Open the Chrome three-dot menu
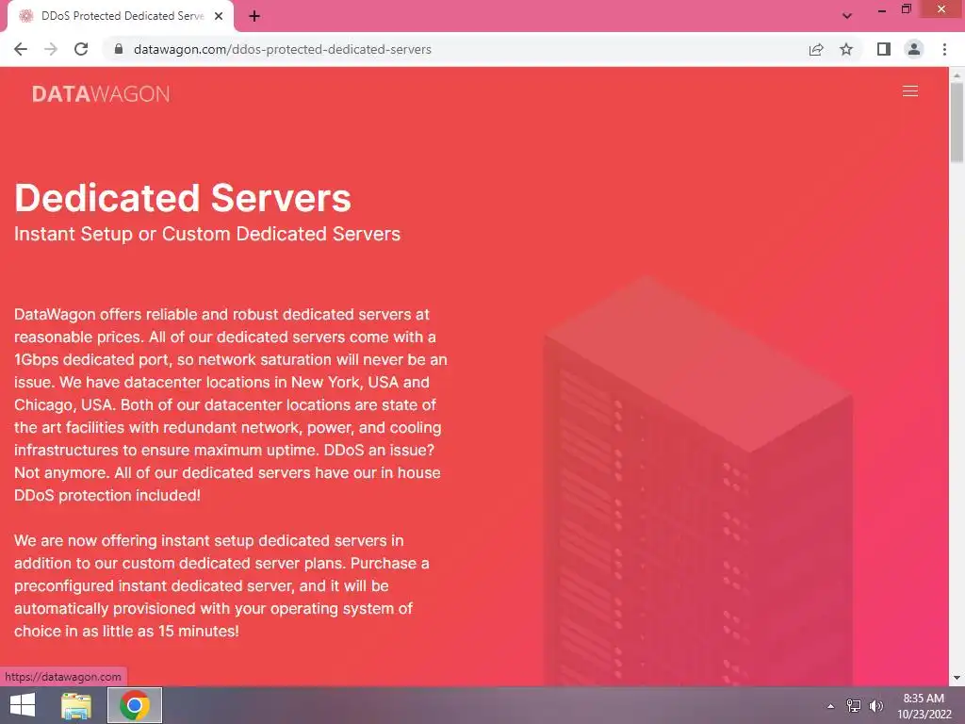This screenshot has width=965, height=724. coord(944,49)
